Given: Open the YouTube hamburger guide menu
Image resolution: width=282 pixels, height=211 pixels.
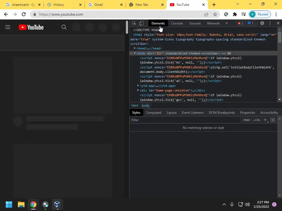Looking at the screenshot, I should pyautogui.click(x=8, y=27).
